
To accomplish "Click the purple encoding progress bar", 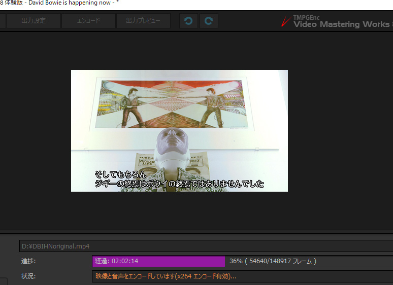I will 158,261.
